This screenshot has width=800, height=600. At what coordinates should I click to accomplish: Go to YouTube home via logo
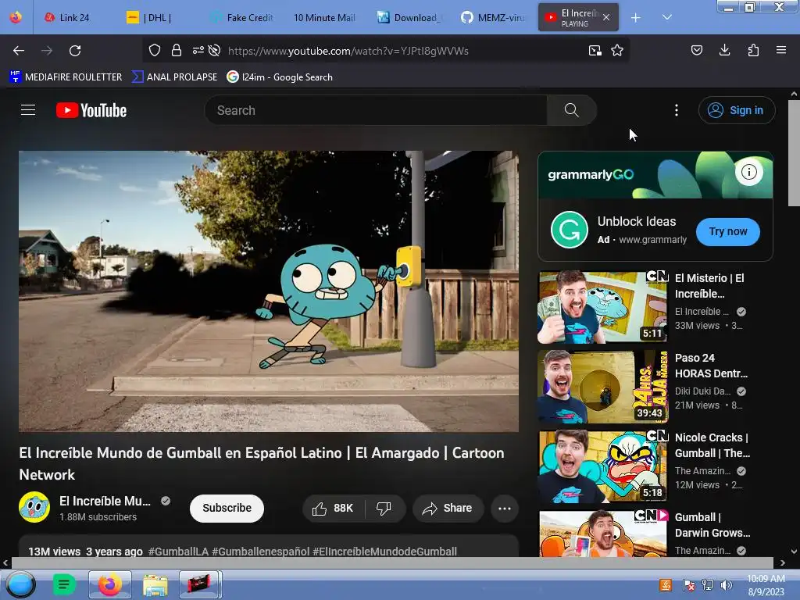91,110
